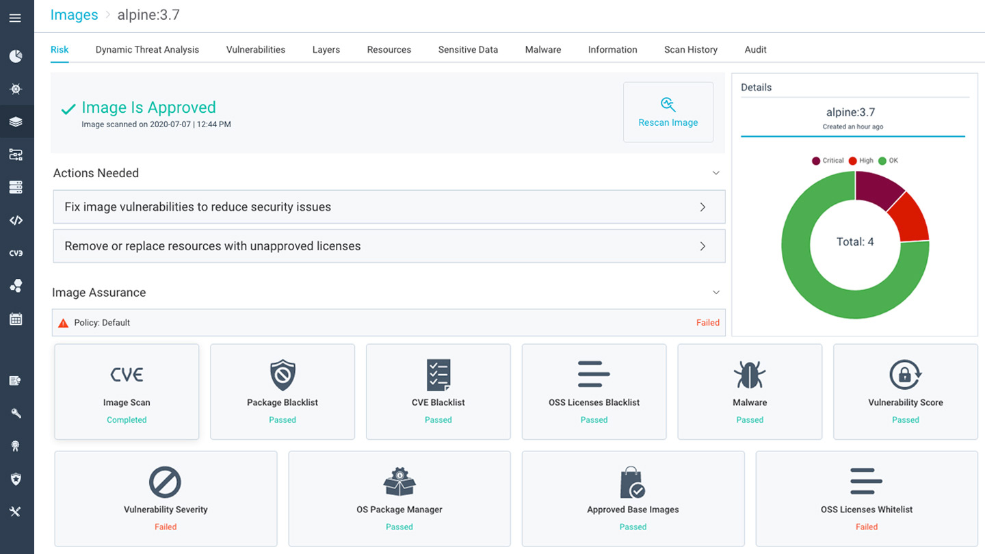The height and width of the screenshot is (554, 985).
Task: Open the Sensitive Data tab
Action: point(468,49)
